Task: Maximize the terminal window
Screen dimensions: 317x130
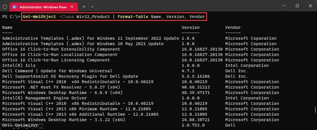Action: click(297, 6)
